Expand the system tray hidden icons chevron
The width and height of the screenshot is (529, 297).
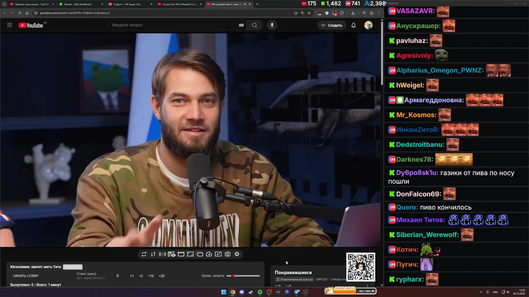click(x=481, y=292)
